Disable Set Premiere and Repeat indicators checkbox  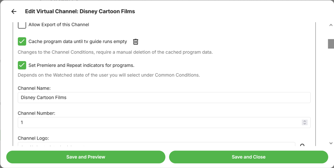[22, 65]
